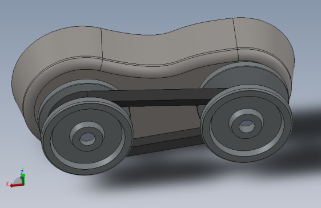Click the red X axis arrow of the orientation triad
321x208 pixels.
(17, 185)
